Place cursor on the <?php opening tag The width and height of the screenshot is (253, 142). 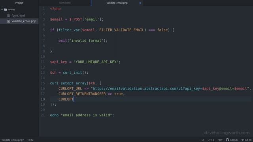pos(55,9)
